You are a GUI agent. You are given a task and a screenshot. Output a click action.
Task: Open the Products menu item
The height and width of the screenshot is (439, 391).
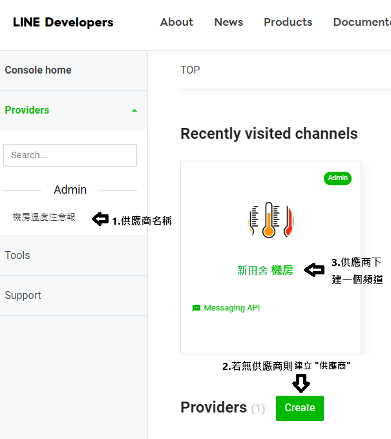click(x=288, y=22)
